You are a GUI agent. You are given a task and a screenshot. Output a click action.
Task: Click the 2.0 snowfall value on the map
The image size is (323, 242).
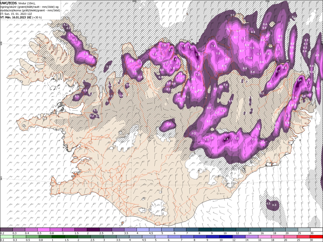click(171, 50)
